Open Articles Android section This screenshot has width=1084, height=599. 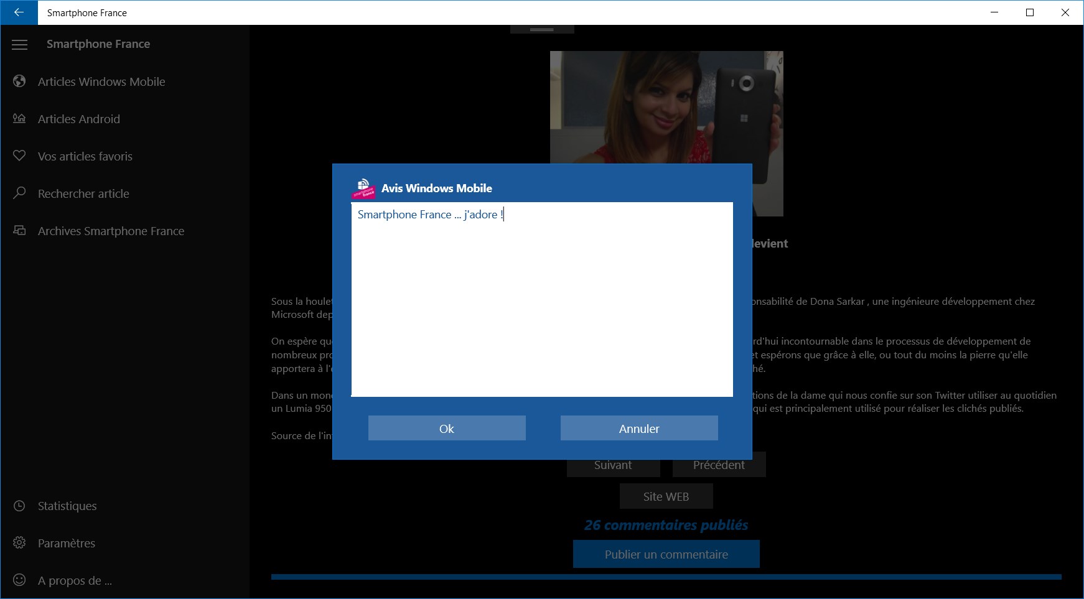tap(79, 119)
